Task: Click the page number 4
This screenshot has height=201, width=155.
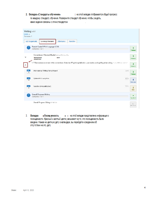Action: point(145,187)
